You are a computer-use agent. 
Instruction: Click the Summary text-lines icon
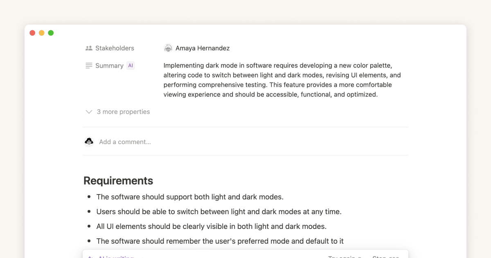coord(89,66)
